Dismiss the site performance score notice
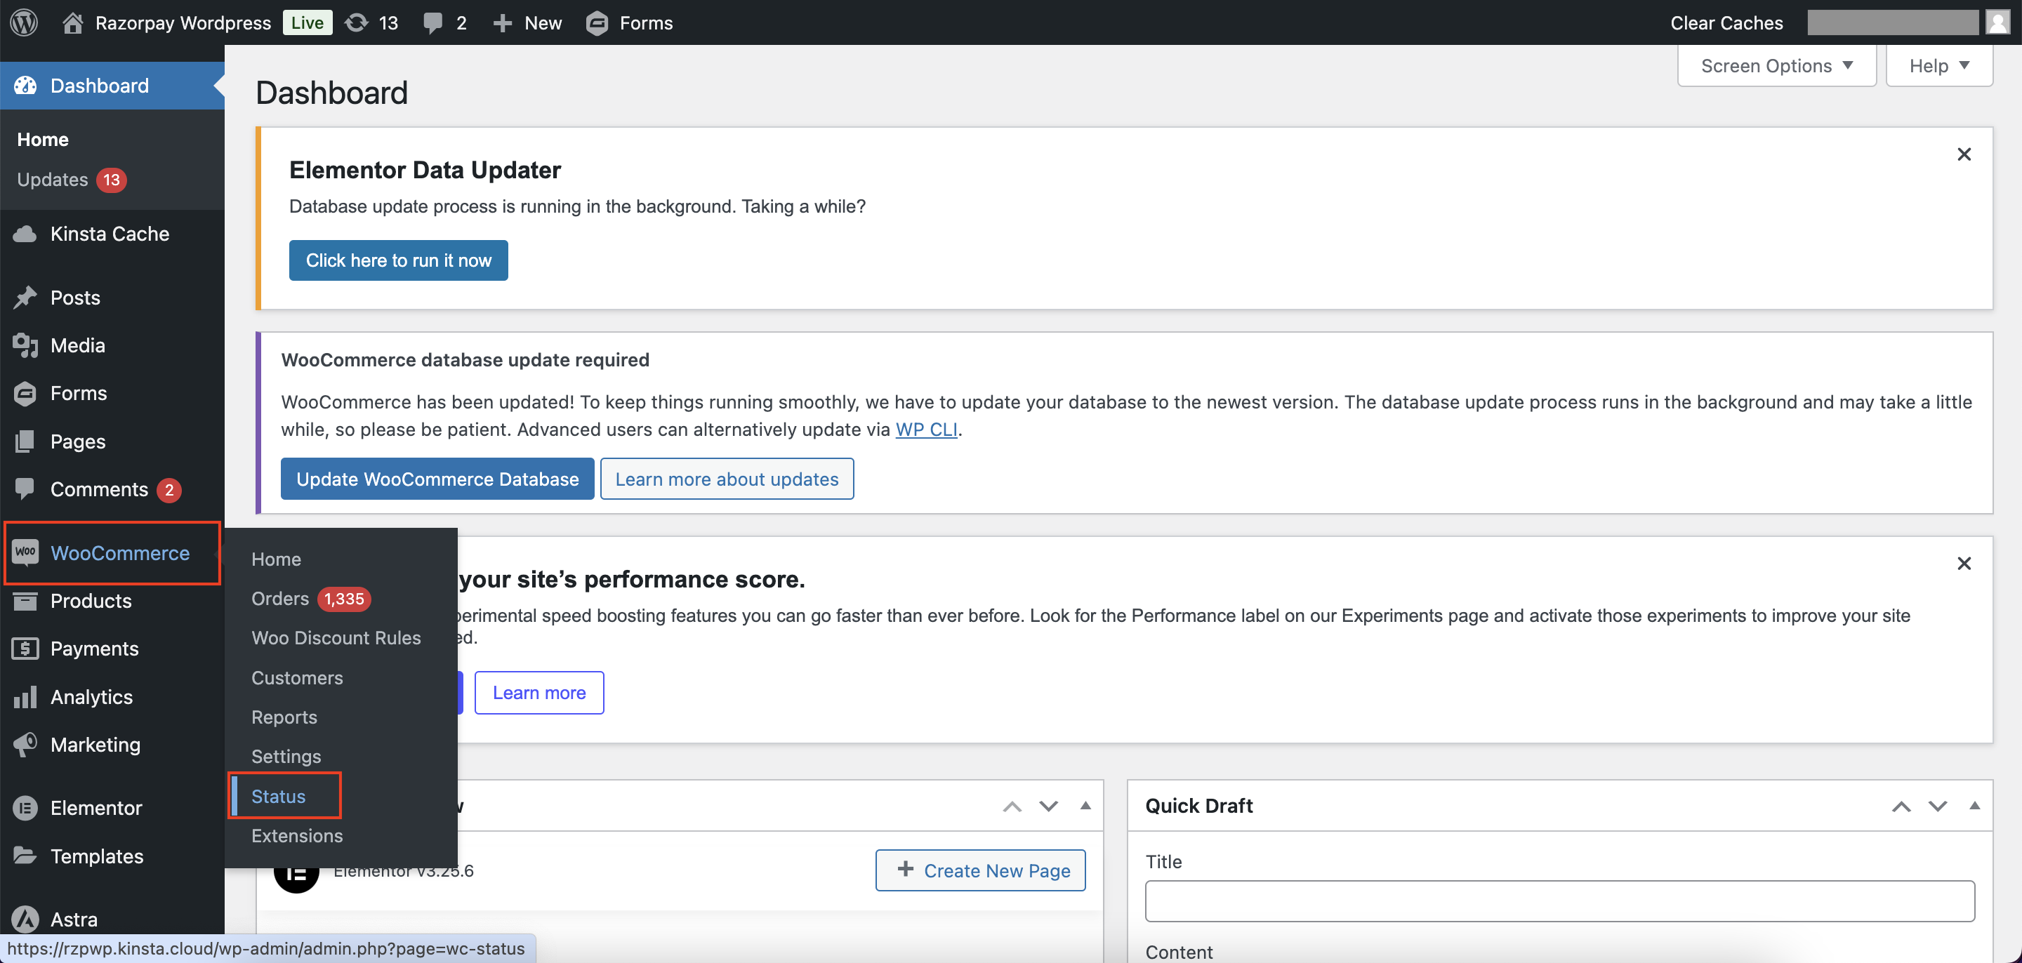The image size is (2022, 963). pos(1963,563)
